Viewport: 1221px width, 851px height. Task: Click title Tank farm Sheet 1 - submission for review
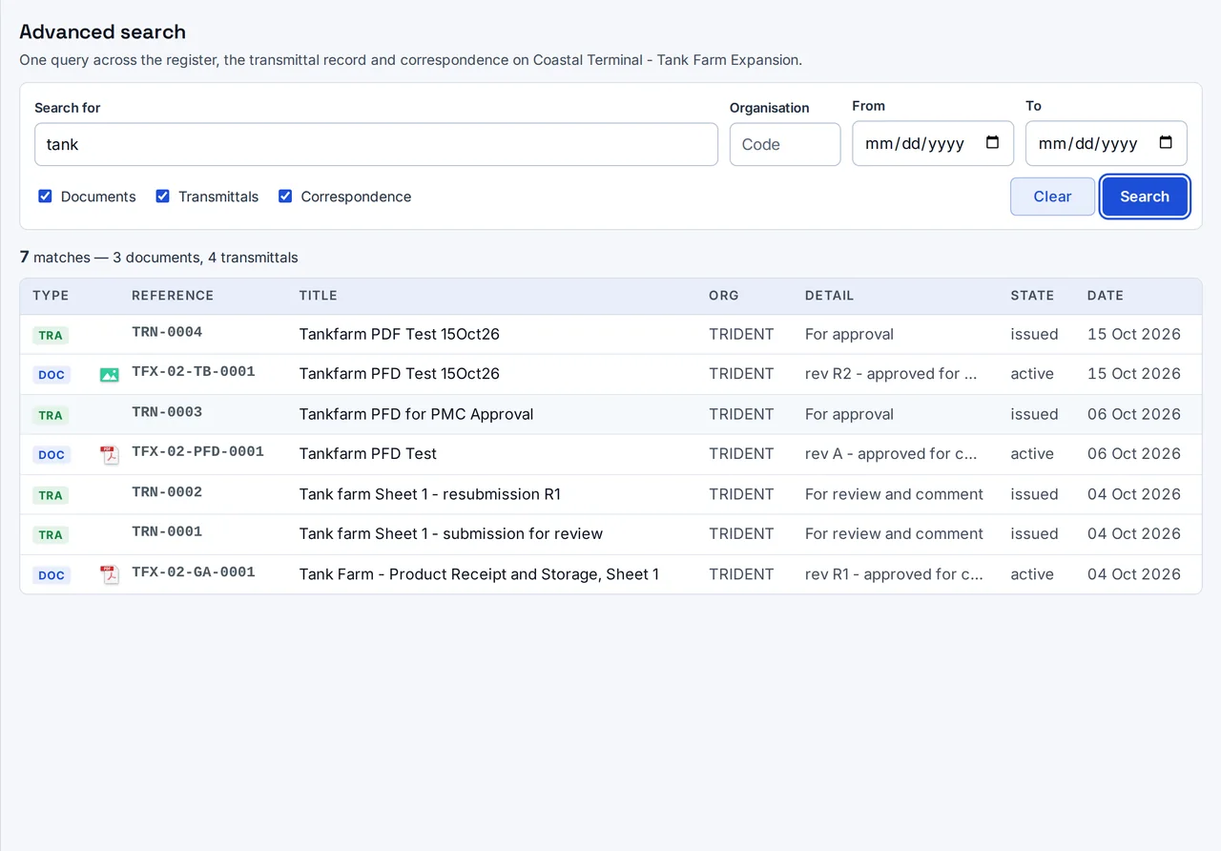(x=450, y=534)
